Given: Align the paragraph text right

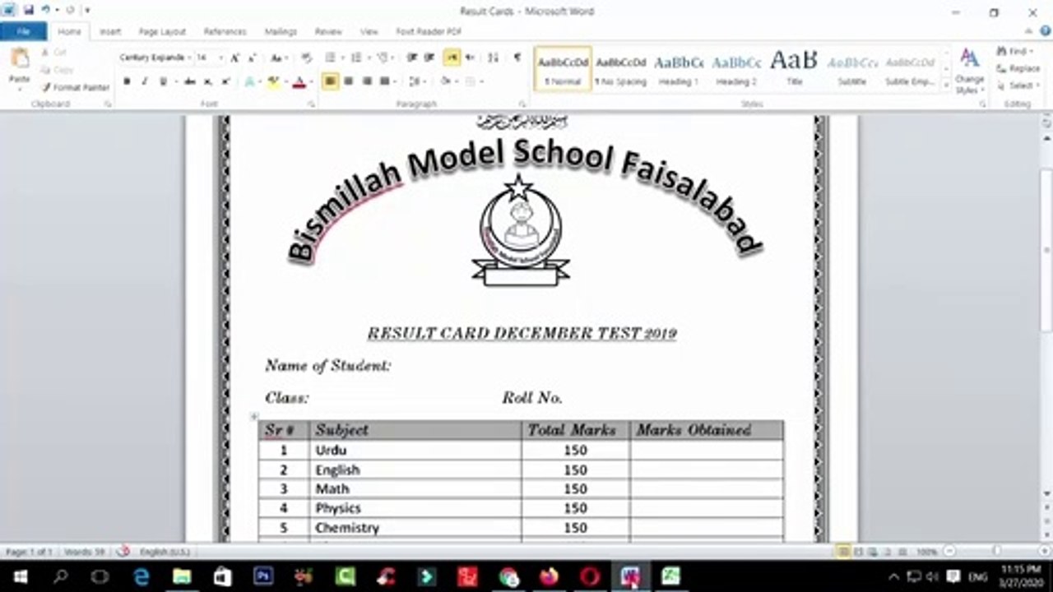Looking at the screenshot, I should pyautogui.click(x=367, y=81).
